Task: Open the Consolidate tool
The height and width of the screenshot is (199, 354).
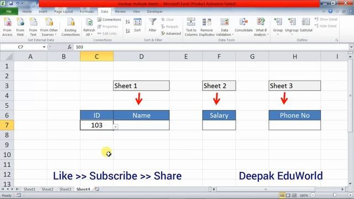Action: (x=243, y=25)
